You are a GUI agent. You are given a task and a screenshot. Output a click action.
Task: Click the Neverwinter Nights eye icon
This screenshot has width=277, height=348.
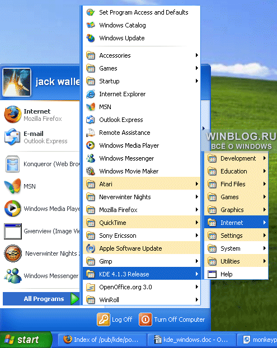[x=13, y=253]
